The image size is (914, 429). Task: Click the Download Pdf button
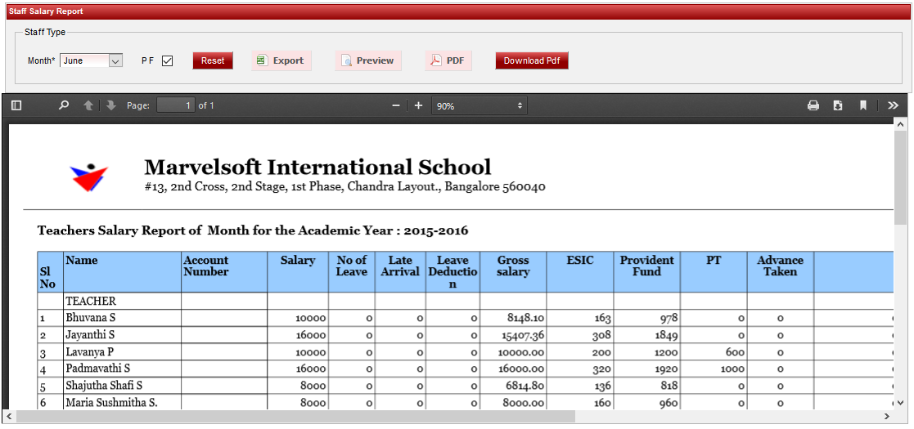point(531,60)
